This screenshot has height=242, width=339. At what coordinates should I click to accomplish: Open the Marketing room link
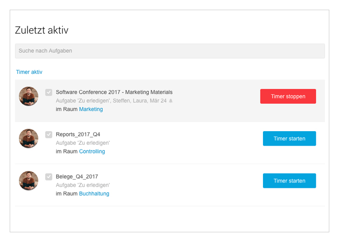pyautogui.click(x=91, y=109)
